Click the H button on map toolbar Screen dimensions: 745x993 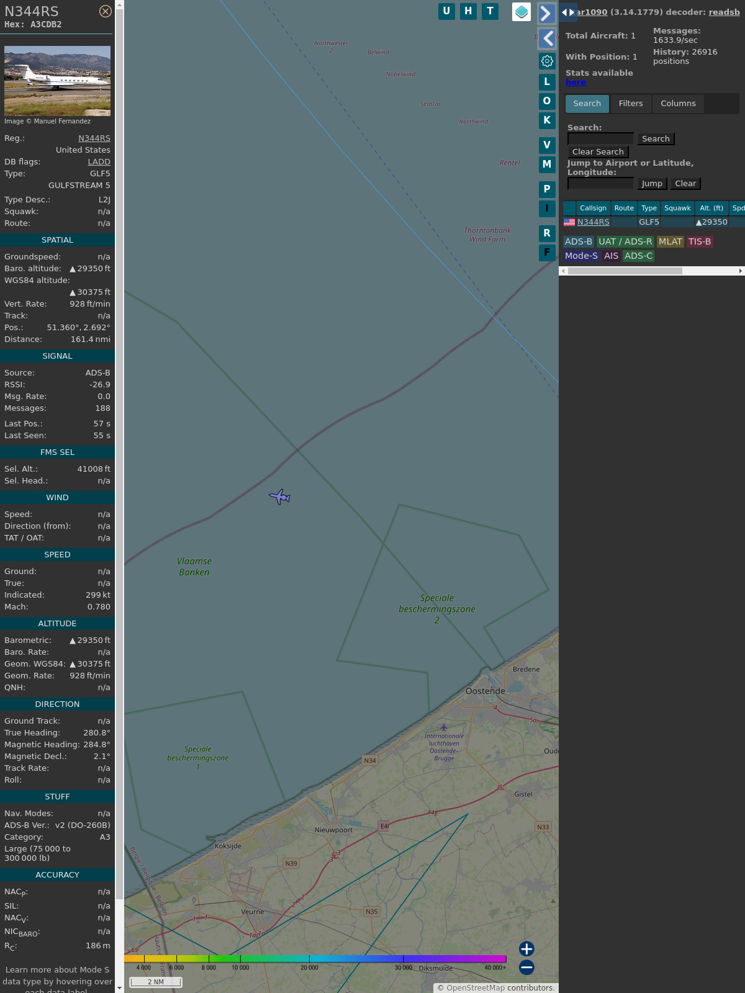click(468, 11)
